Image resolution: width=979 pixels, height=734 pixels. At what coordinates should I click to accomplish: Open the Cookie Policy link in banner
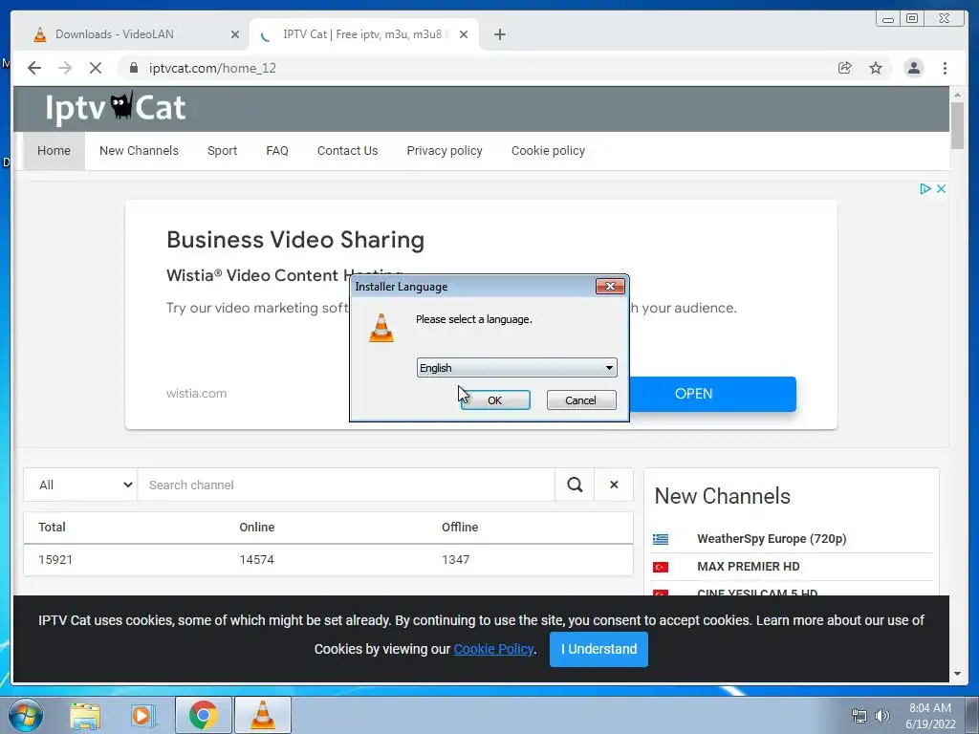coord(493,649)
